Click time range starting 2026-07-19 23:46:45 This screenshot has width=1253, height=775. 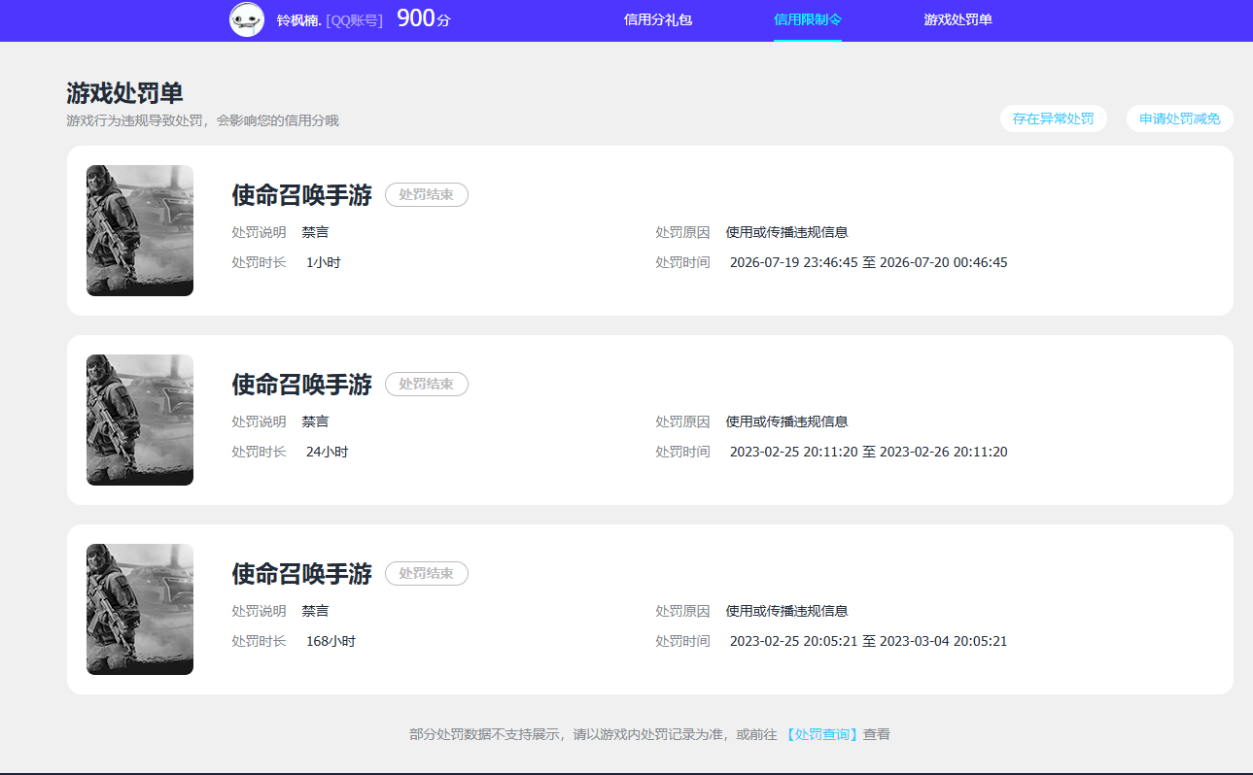(868, 262)
